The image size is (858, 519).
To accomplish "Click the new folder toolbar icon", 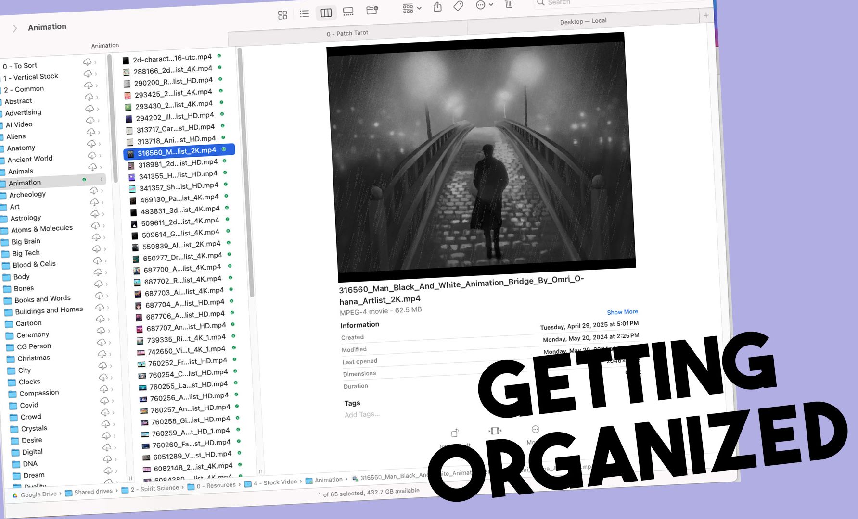I will [x=372, y=11].
